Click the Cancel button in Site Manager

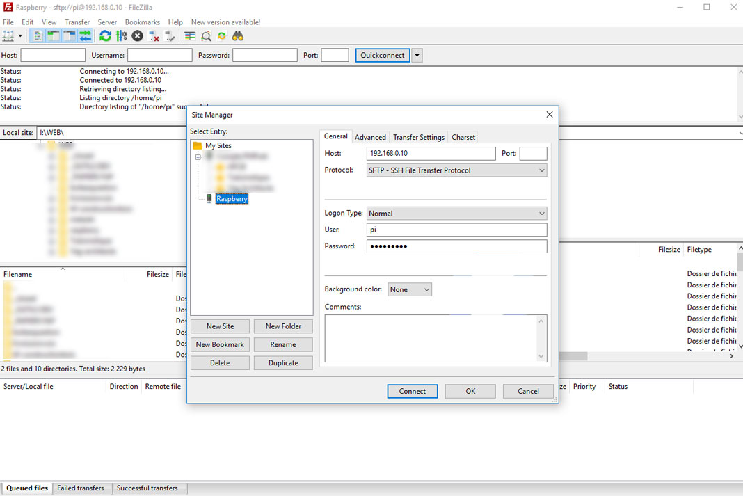tap(528, 391)
